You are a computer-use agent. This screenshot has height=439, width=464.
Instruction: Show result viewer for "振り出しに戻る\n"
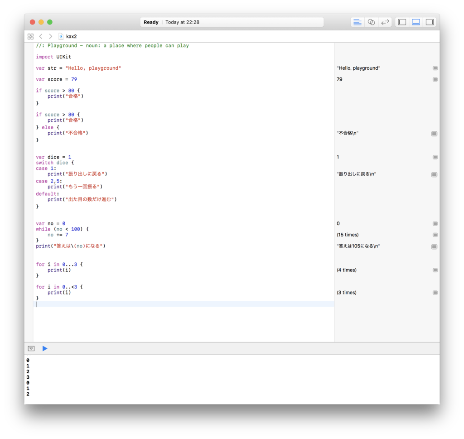(434, 174)
